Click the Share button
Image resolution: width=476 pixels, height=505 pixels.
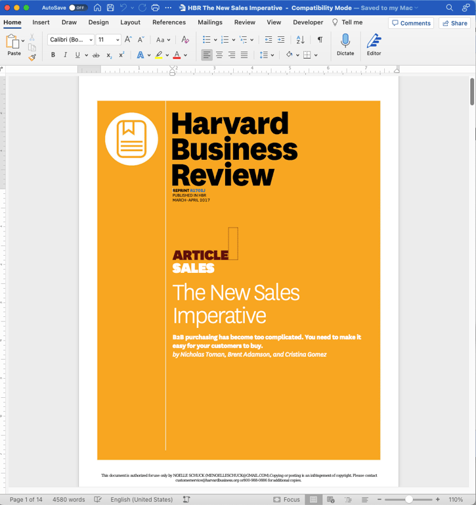[x=454, y=23]
